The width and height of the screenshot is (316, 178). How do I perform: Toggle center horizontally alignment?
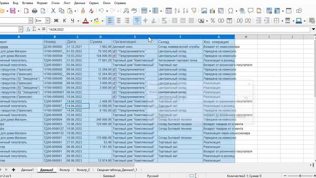tap(118, 21)
